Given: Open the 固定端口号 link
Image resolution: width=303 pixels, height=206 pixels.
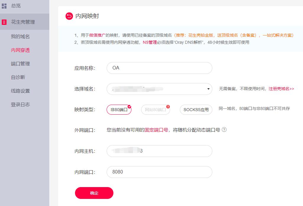Looking at the screenshot, I should pos(156,130).
